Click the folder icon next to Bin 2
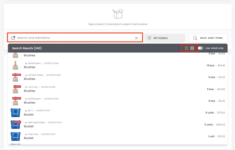Screen dimensions: 235x150 point(26,111)
